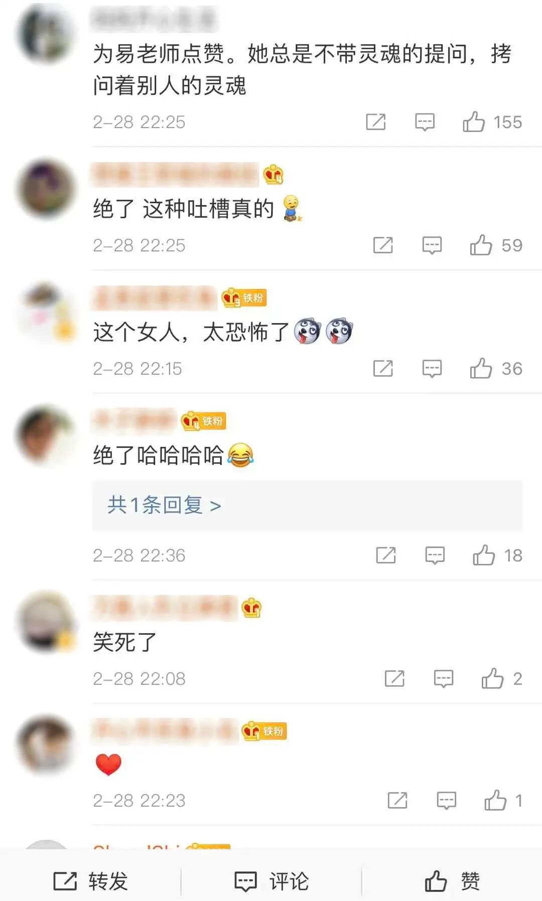Image resolution: width=542 pixels, height=901 pixels.
Task: Tap the crown badge above '笑死了' comment
Action: click(251, 608)
